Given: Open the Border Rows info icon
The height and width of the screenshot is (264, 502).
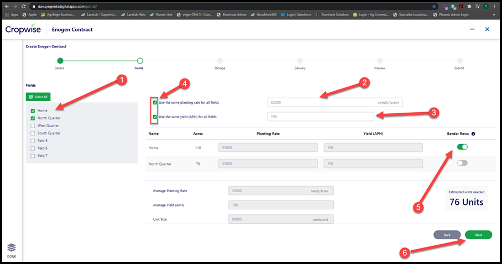Looking at the screenshot, I should point(473,134).
